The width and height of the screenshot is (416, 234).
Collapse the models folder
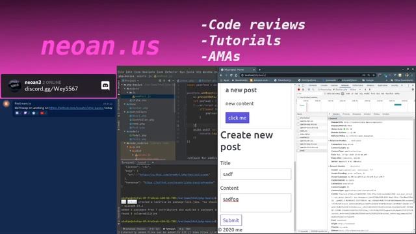(125, 131)
